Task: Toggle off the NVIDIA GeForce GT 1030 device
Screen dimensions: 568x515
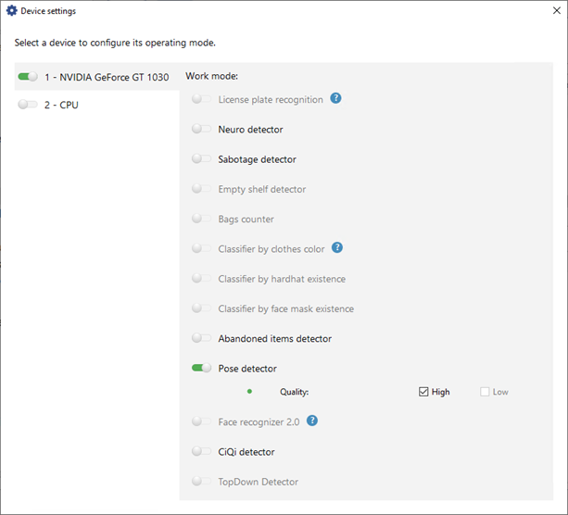Action: pyautogui.click(x=28, y=77)
